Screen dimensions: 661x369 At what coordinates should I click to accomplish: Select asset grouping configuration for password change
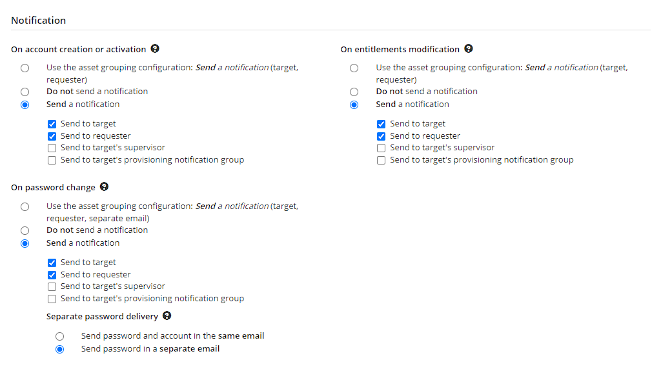[x=25, y=206]
